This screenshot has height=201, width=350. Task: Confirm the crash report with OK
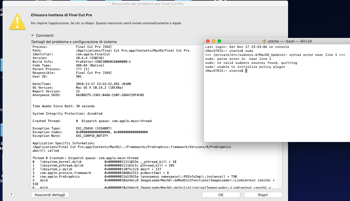click(221, 195)
